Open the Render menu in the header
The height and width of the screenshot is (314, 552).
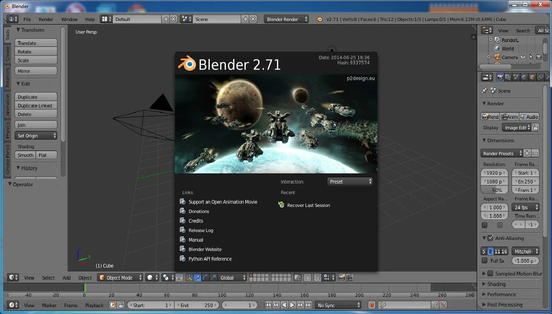pos(46,19)
